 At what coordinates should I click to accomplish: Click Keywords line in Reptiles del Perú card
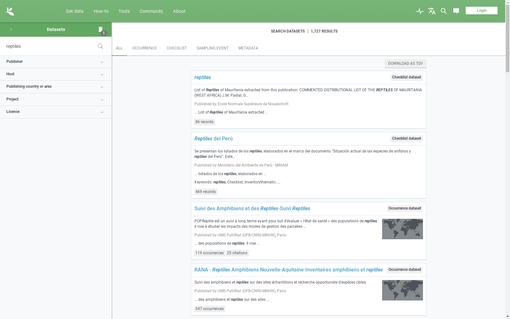(237, 182)
